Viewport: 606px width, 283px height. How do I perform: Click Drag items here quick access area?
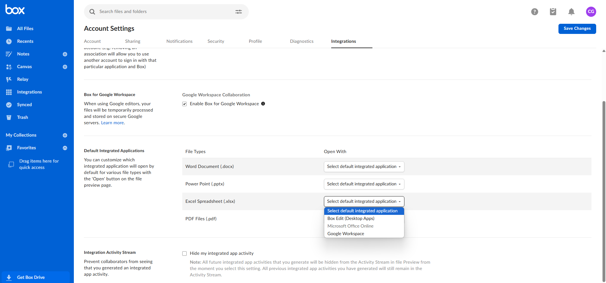tap(37, 164)
